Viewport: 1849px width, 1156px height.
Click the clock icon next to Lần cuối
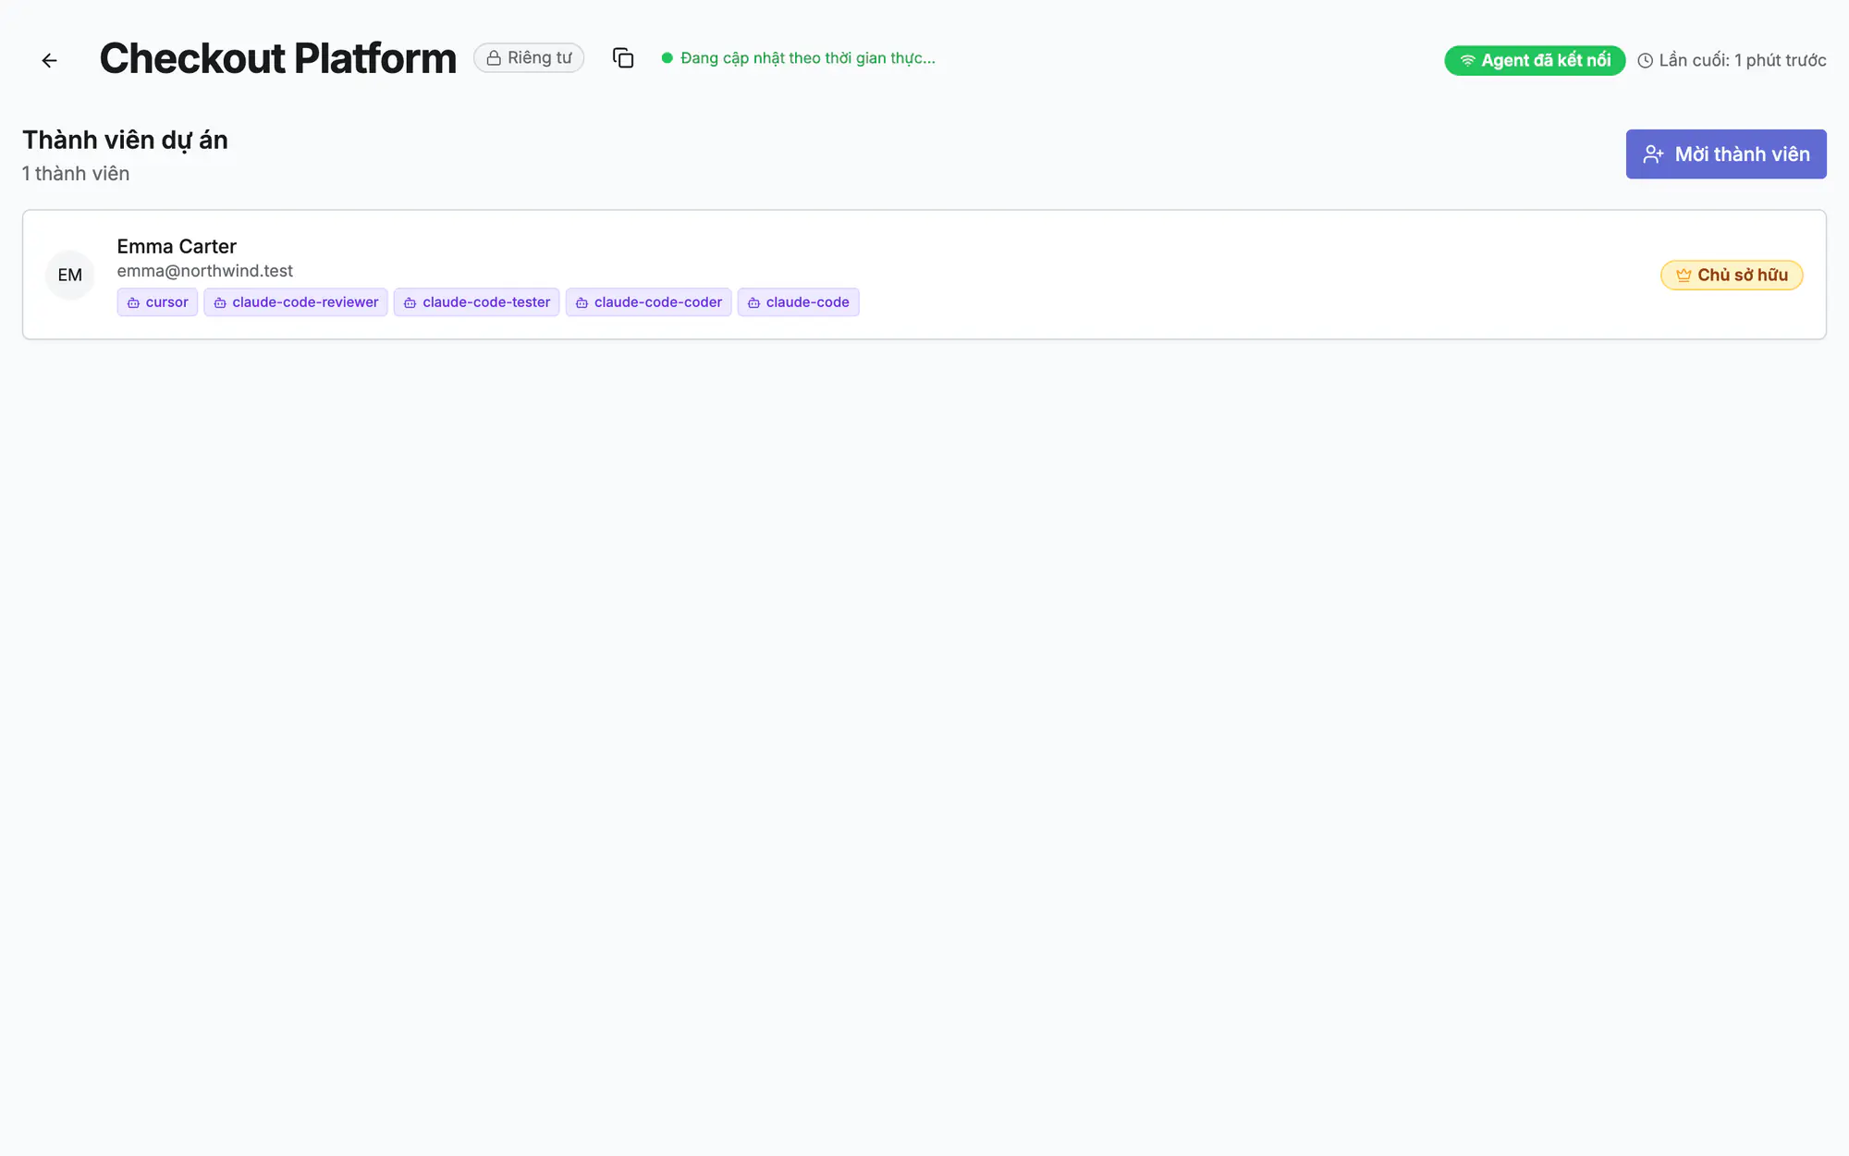[x=1645, y=61]
